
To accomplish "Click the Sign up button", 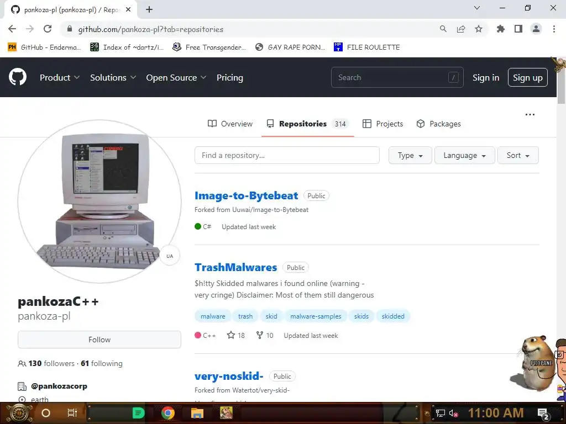I will pyautogui.click(x=528, y=77).
